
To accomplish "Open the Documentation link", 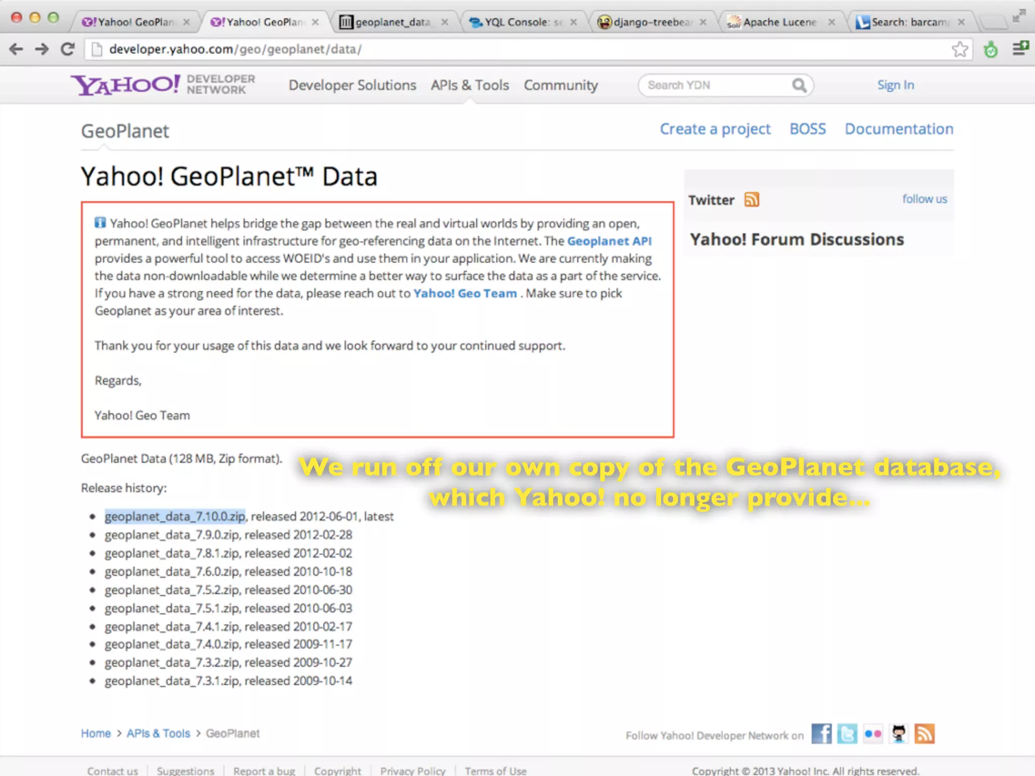I will [x=899, y=129].
